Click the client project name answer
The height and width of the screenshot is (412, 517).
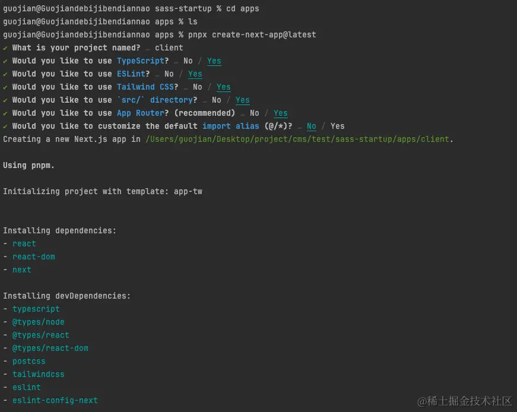[x=169, y=47]
